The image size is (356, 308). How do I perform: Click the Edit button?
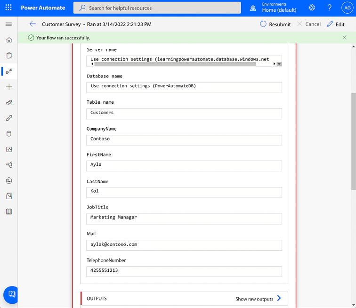(336, 24)
